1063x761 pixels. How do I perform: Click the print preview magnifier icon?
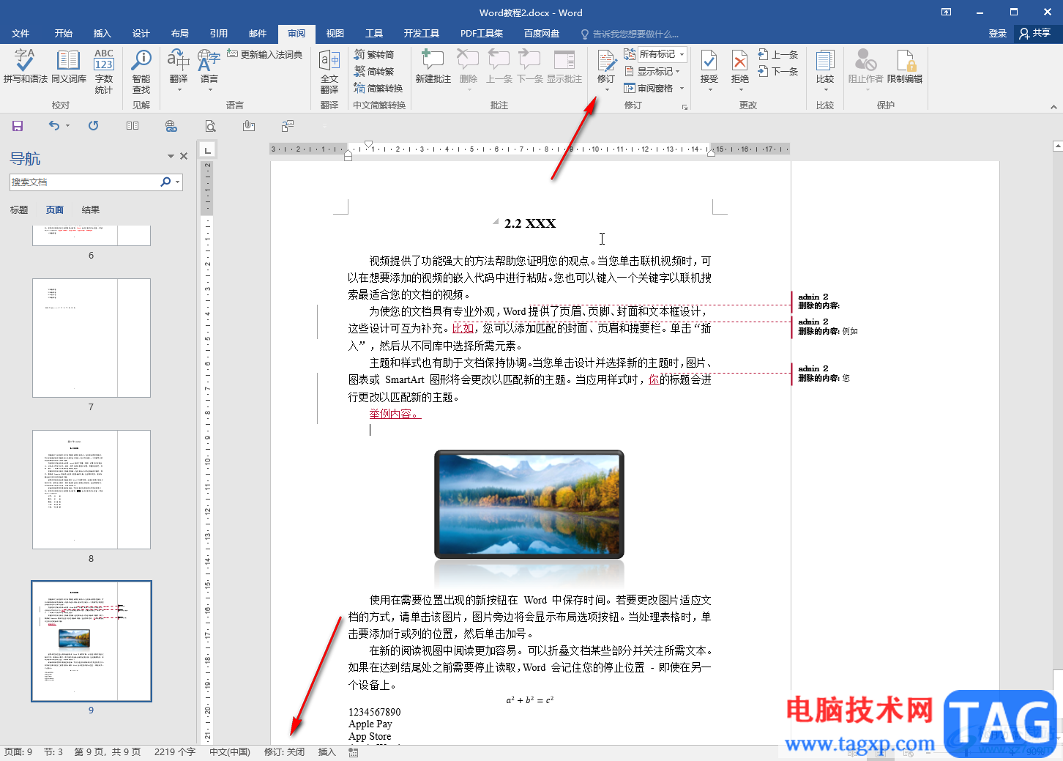211,126
